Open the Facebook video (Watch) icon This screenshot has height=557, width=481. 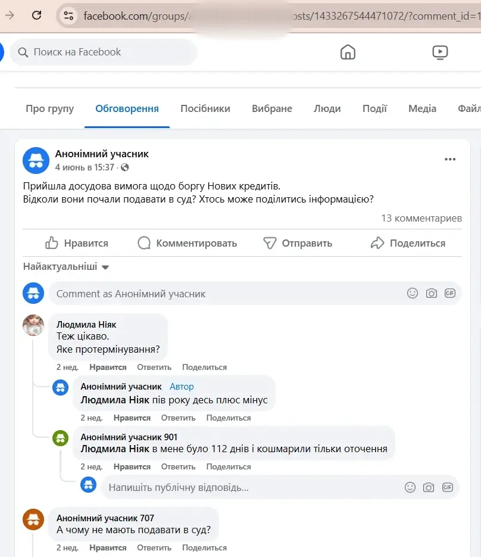tap(440, 52)
